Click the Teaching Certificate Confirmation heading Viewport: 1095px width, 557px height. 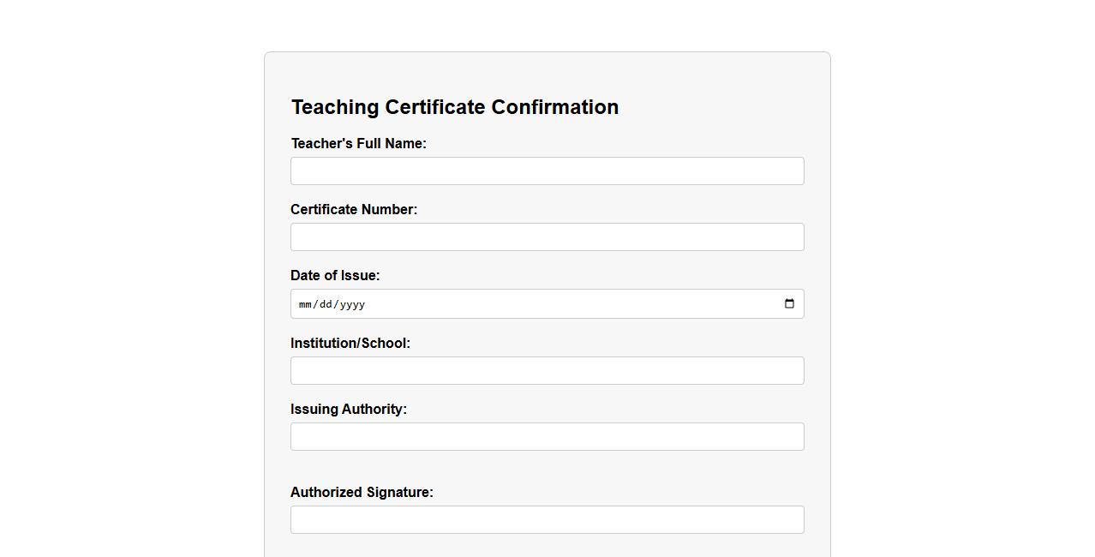pos(454,107)
